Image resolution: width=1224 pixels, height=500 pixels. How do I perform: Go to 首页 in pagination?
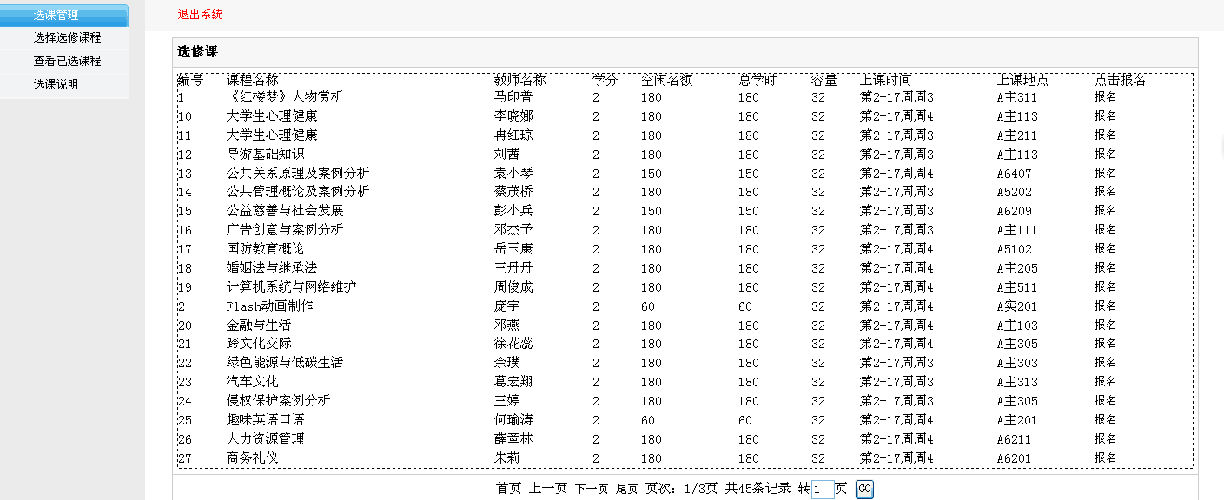[508, 489]
